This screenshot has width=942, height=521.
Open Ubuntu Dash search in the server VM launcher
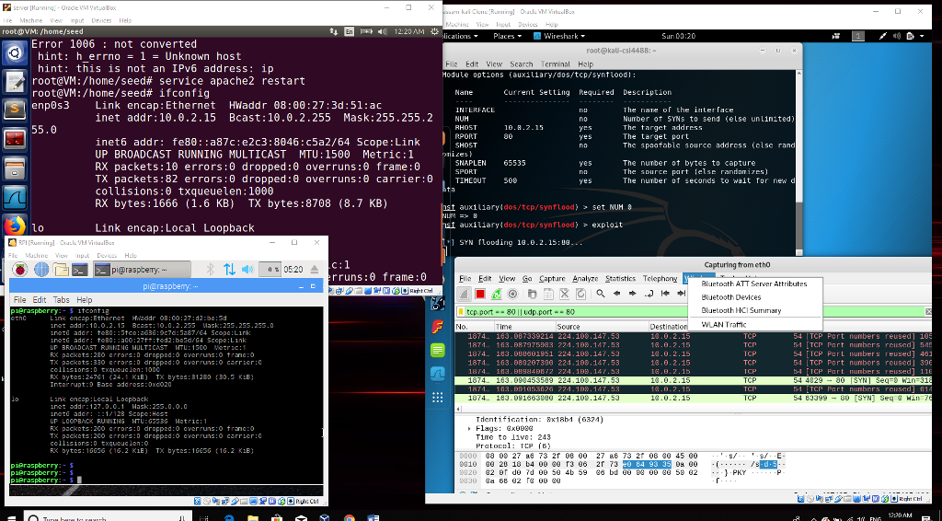point(14,52)
